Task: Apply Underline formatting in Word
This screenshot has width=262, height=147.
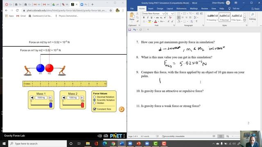Action: (151, 18)
